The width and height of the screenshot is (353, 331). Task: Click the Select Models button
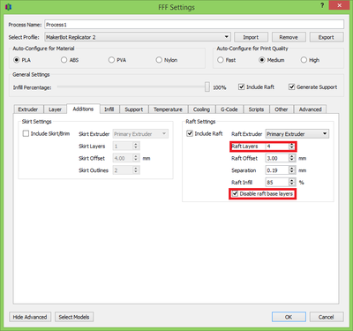click(x=74, y=317)
